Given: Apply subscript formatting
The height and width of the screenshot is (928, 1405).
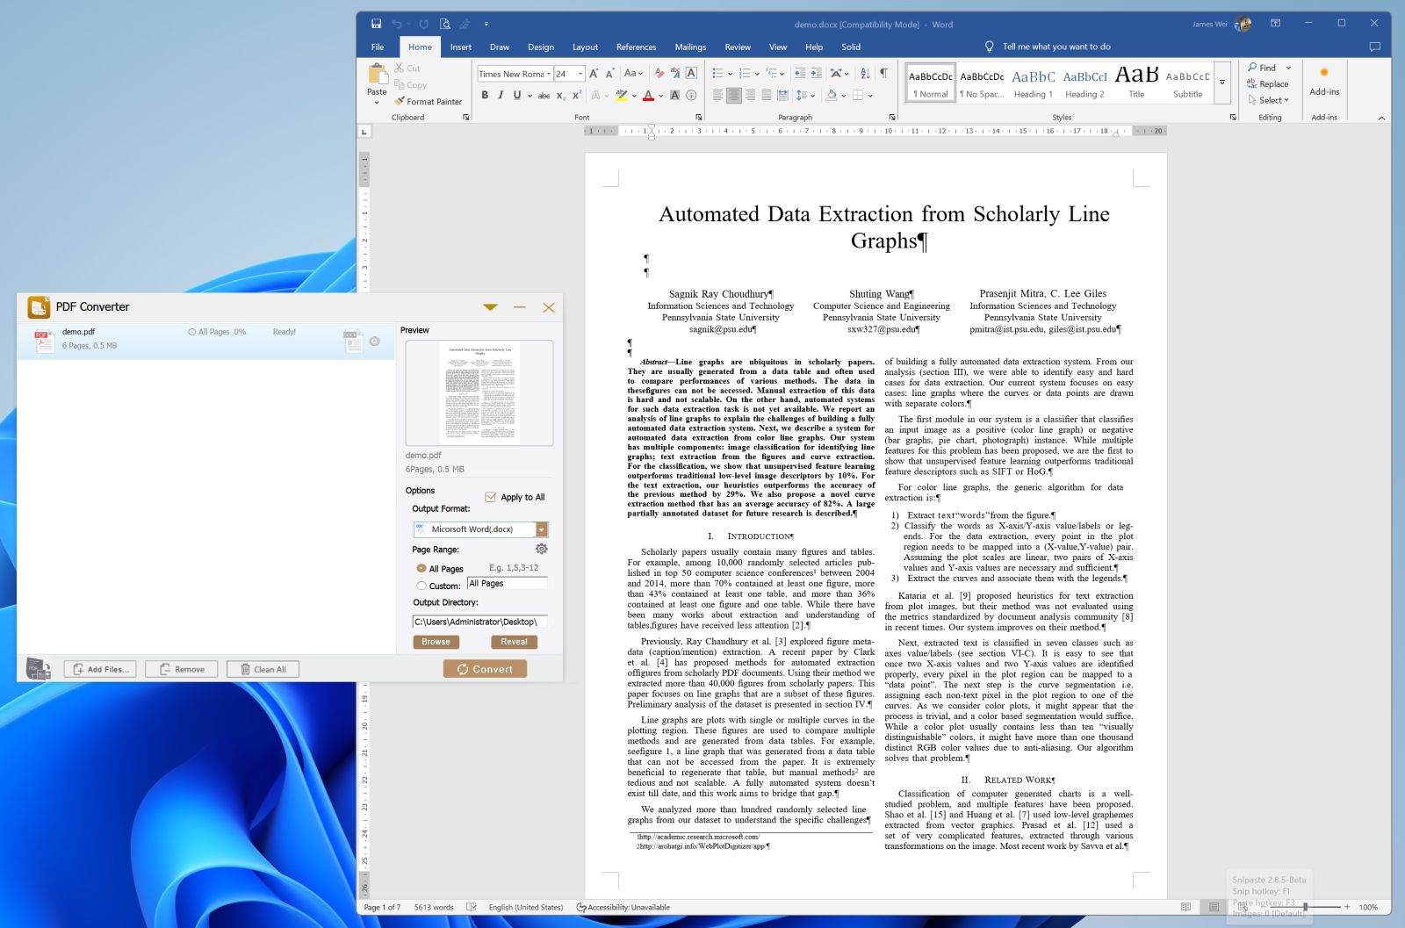Looking at the screenshot, I should point(561,95).
